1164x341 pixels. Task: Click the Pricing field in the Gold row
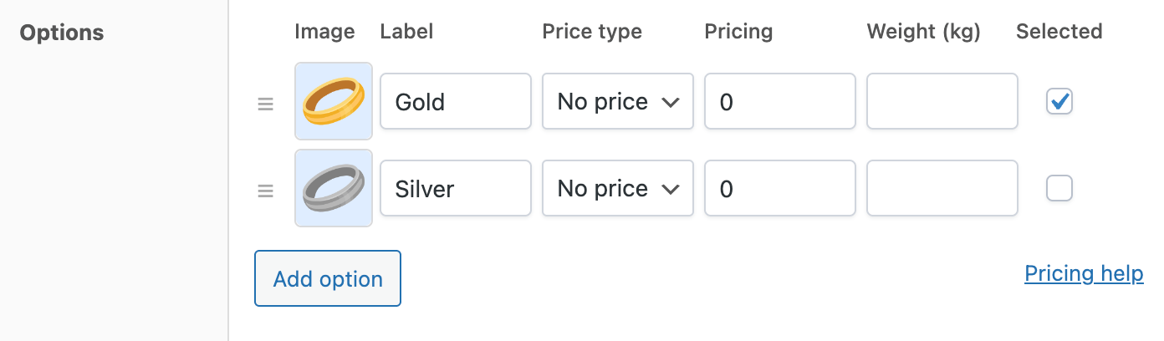pyautogui.click(x=779, y=102)
